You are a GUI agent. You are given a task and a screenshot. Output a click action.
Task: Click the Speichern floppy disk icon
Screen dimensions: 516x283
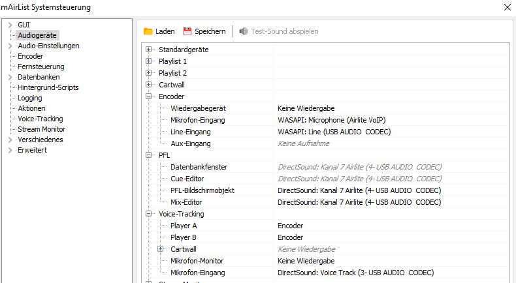[x=187, y=31]
